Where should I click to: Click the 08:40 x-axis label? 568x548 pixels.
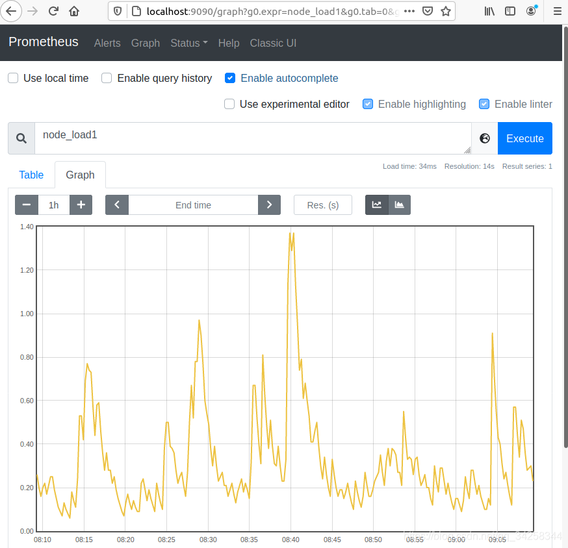point(290,540)
